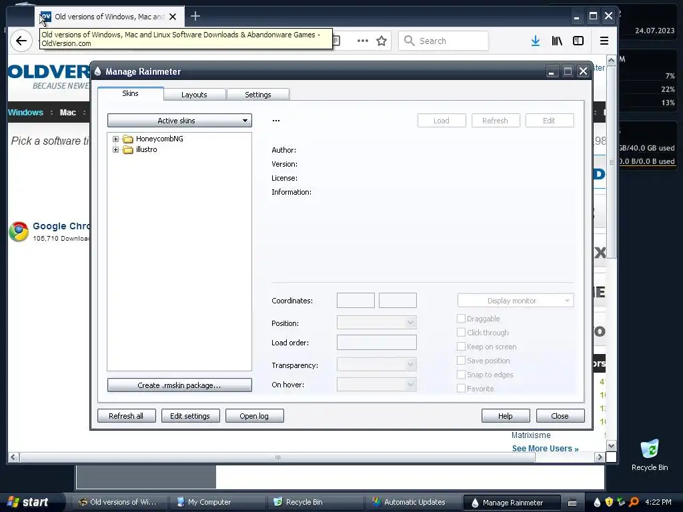Click the Firefox Search box
683x512 pixels.
coord(443,41)
